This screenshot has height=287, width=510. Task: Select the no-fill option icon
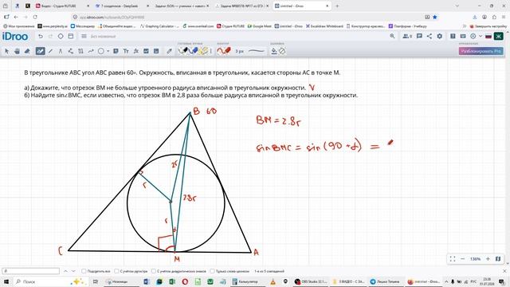(x=282, y=51)
